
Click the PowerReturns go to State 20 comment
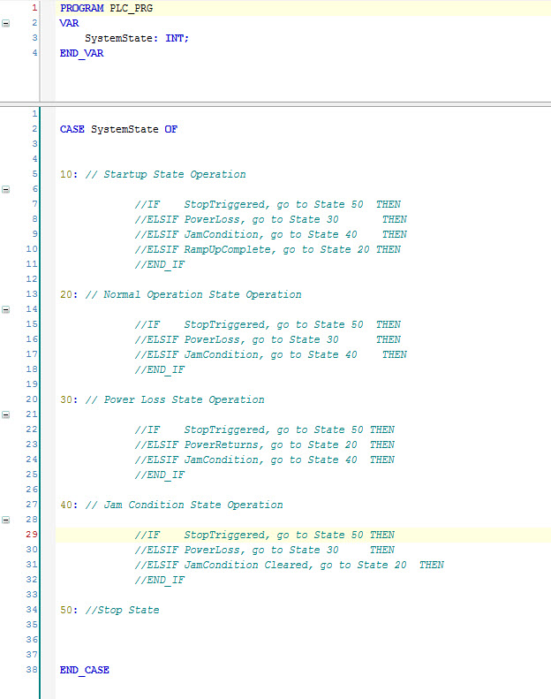265,444
